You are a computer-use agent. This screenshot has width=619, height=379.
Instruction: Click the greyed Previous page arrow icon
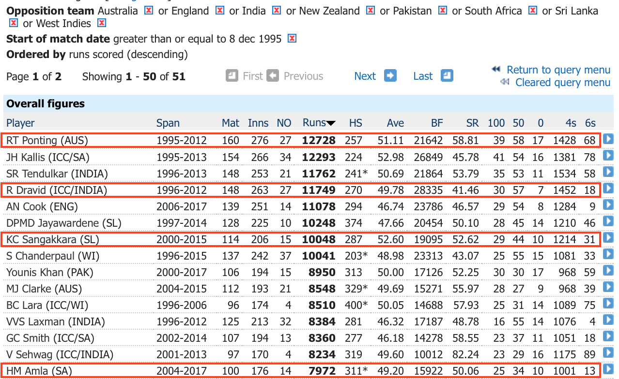[273, 76]
